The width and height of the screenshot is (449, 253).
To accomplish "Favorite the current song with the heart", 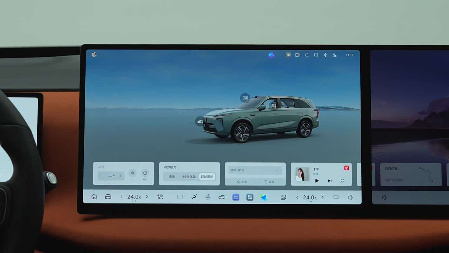I will click(x=343, y=181).
